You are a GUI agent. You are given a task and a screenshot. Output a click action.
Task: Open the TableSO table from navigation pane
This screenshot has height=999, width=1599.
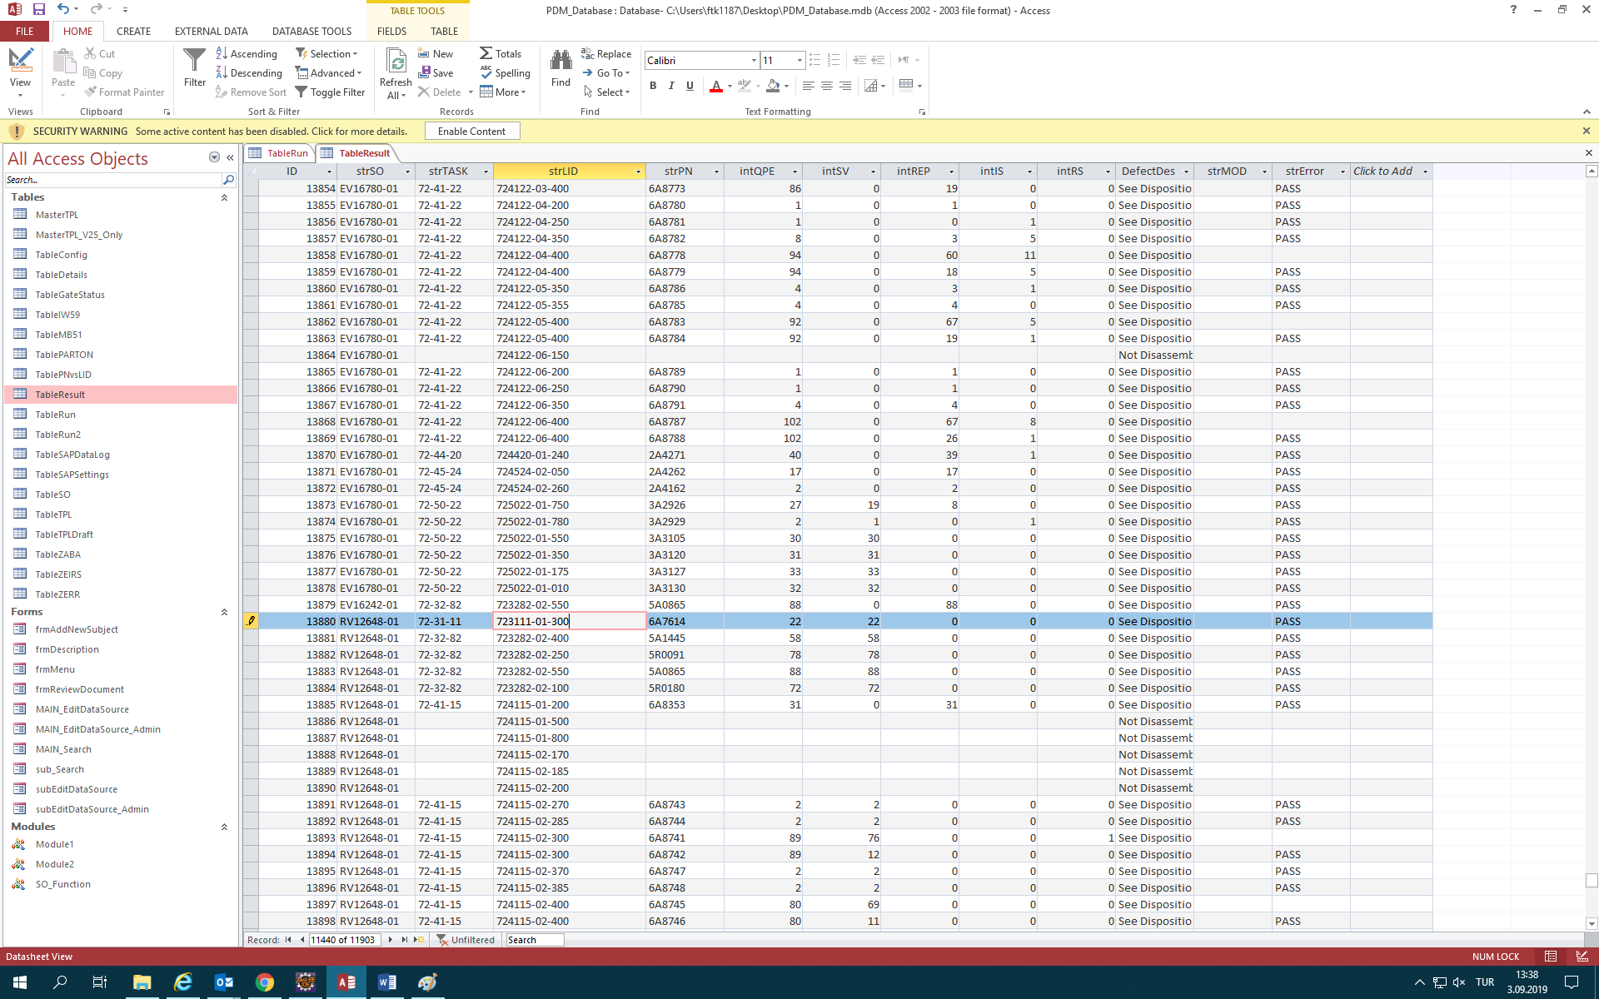pos(52,495)
